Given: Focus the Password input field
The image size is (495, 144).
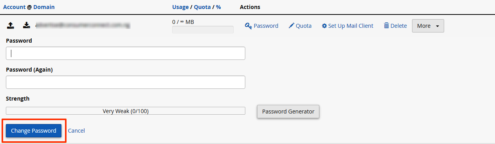Looking at the screenshot, I should click(126, 53).
